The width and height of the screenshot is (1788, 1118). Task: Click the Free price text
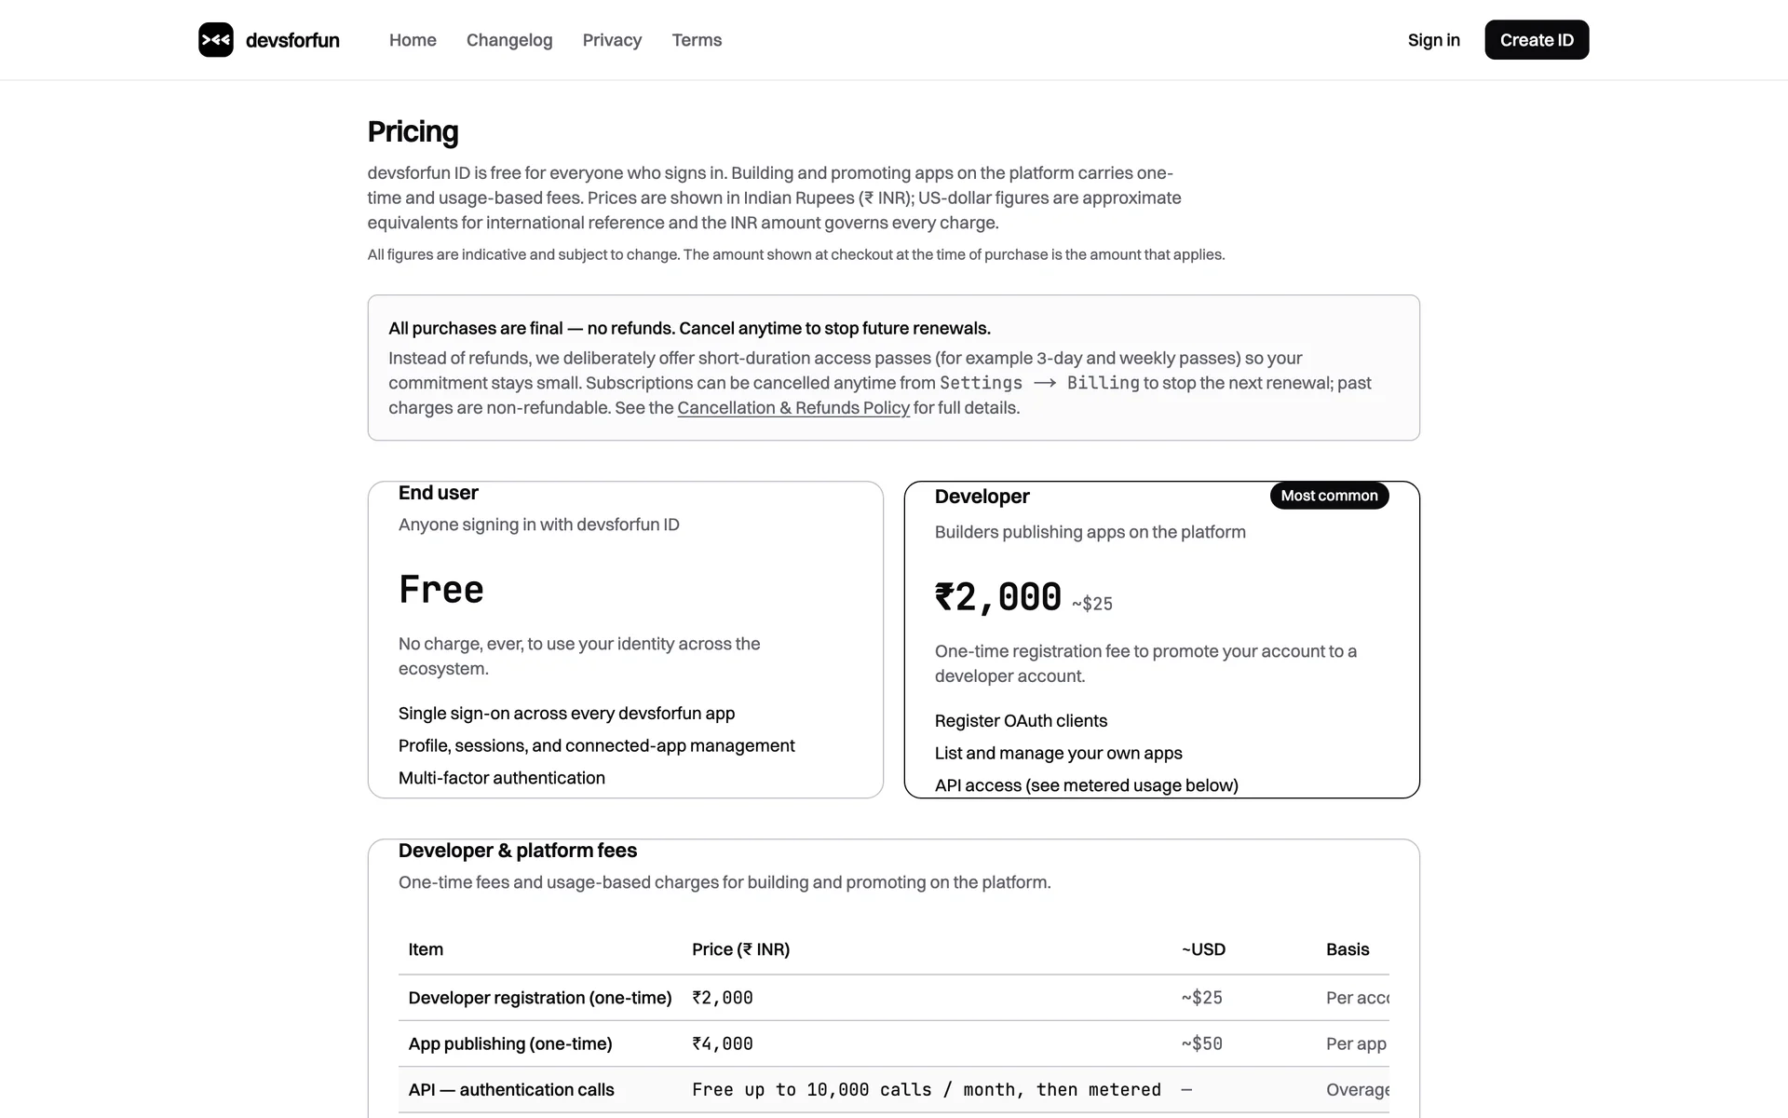pyautogui.click(x=440, y=590)
